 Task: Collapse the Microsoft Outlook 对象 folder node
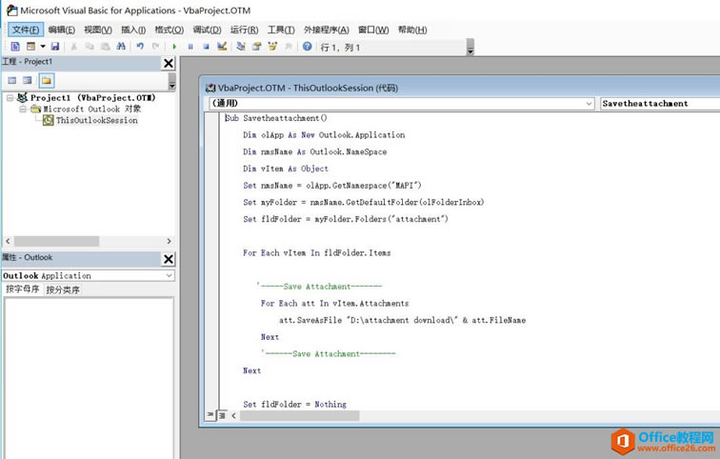point(23,109)
